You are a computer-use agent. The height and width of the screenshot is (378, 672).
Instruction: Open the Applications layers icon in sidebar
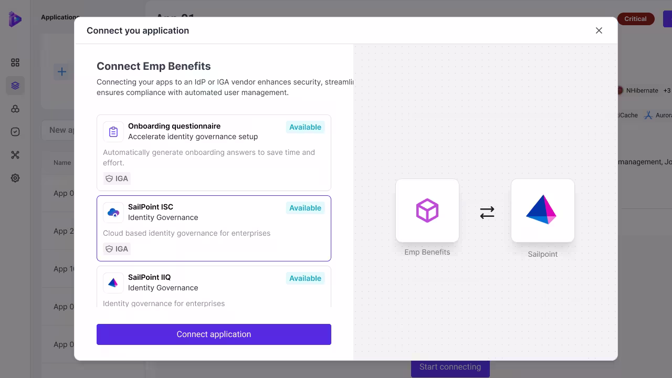click(x=15, y=86)
